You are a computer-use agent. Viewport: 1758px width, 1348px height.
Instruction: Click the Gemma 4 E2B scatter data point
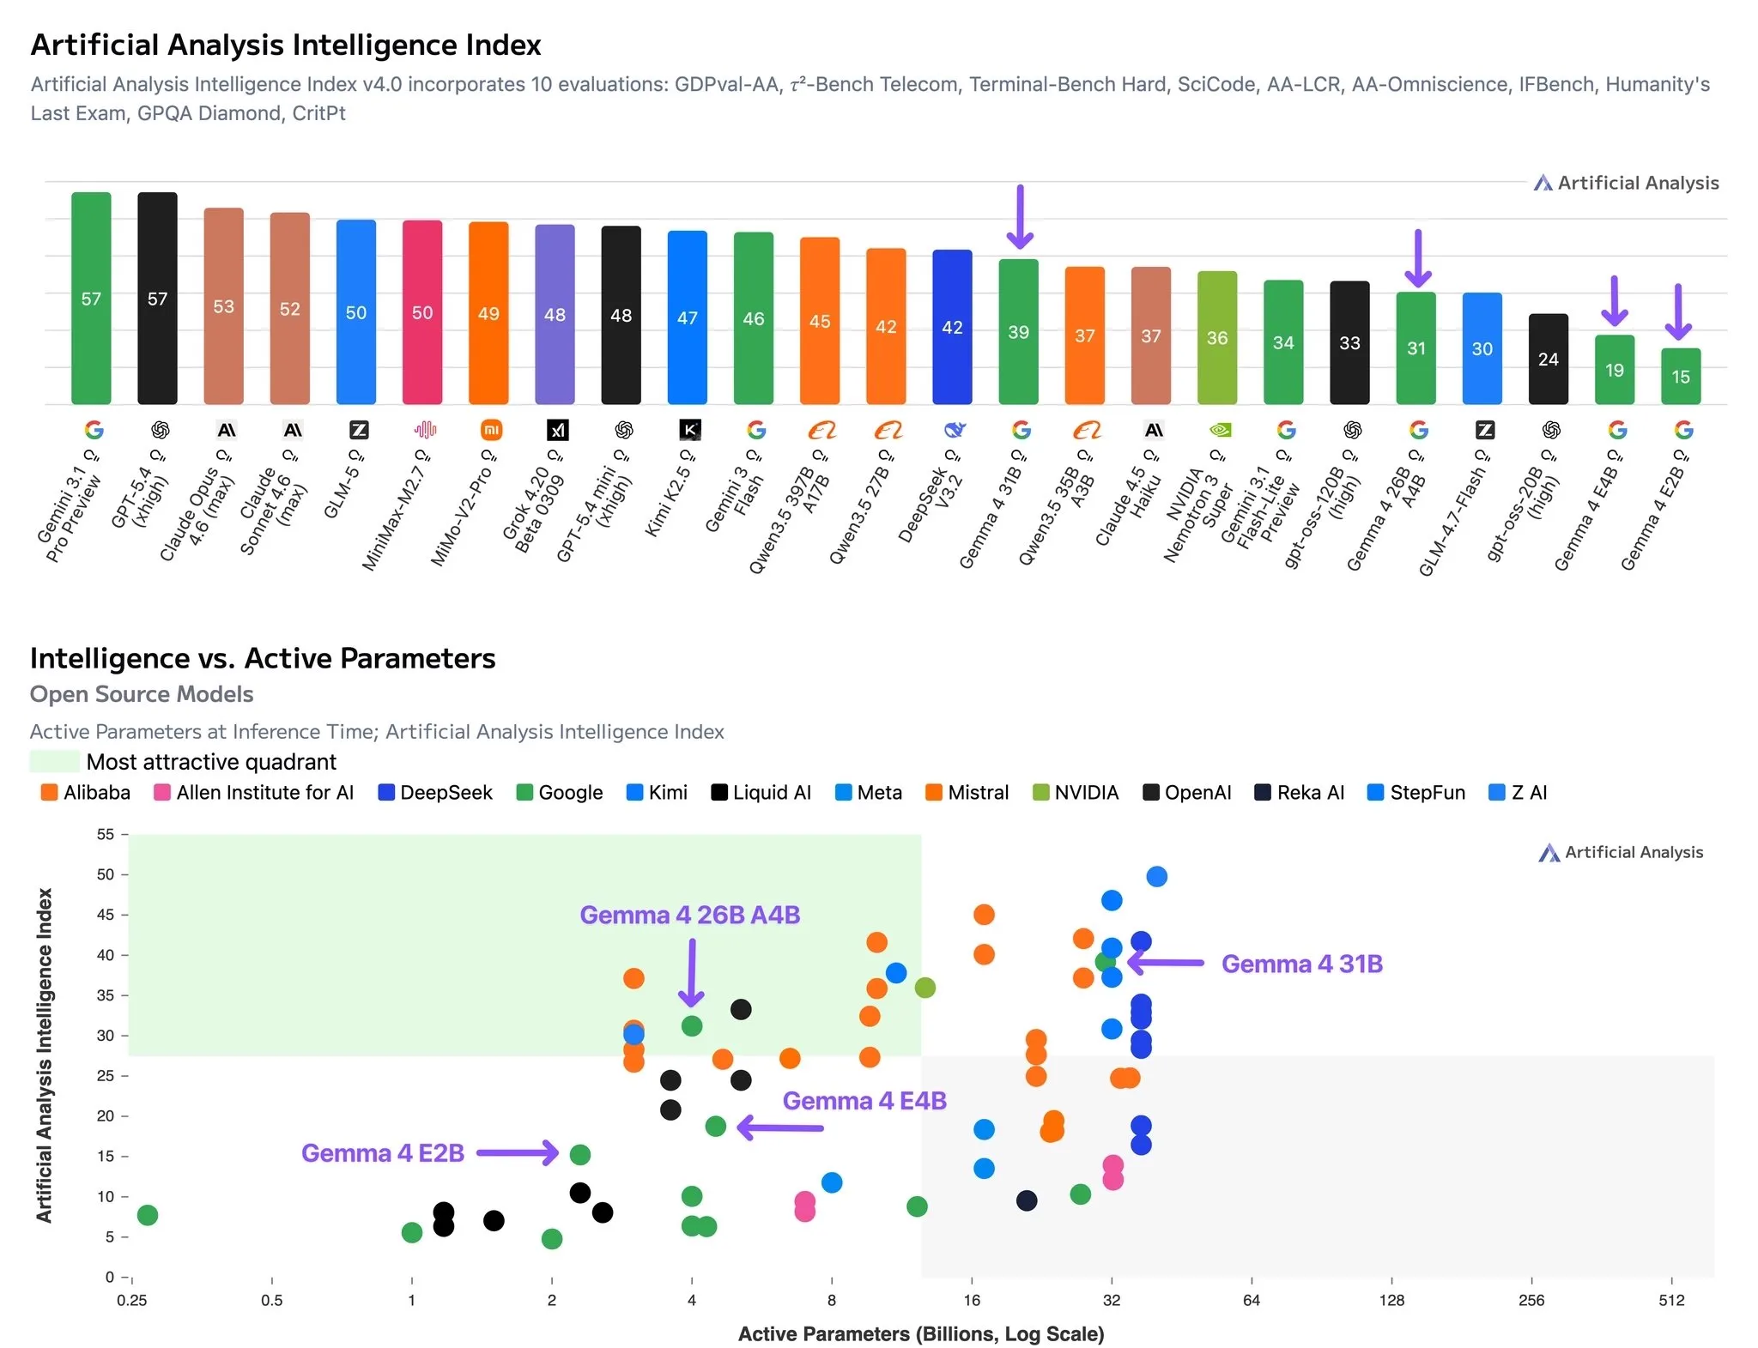pyautogui.click(x=580, y=1155)
